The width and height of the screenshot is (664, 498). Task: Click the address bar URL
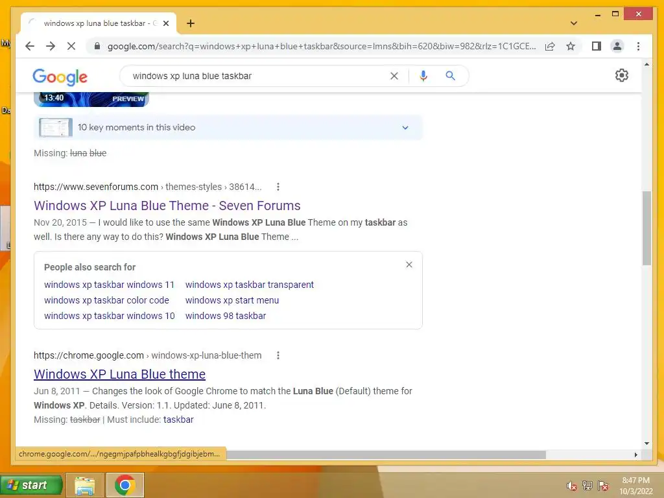[x=322, y=46]
